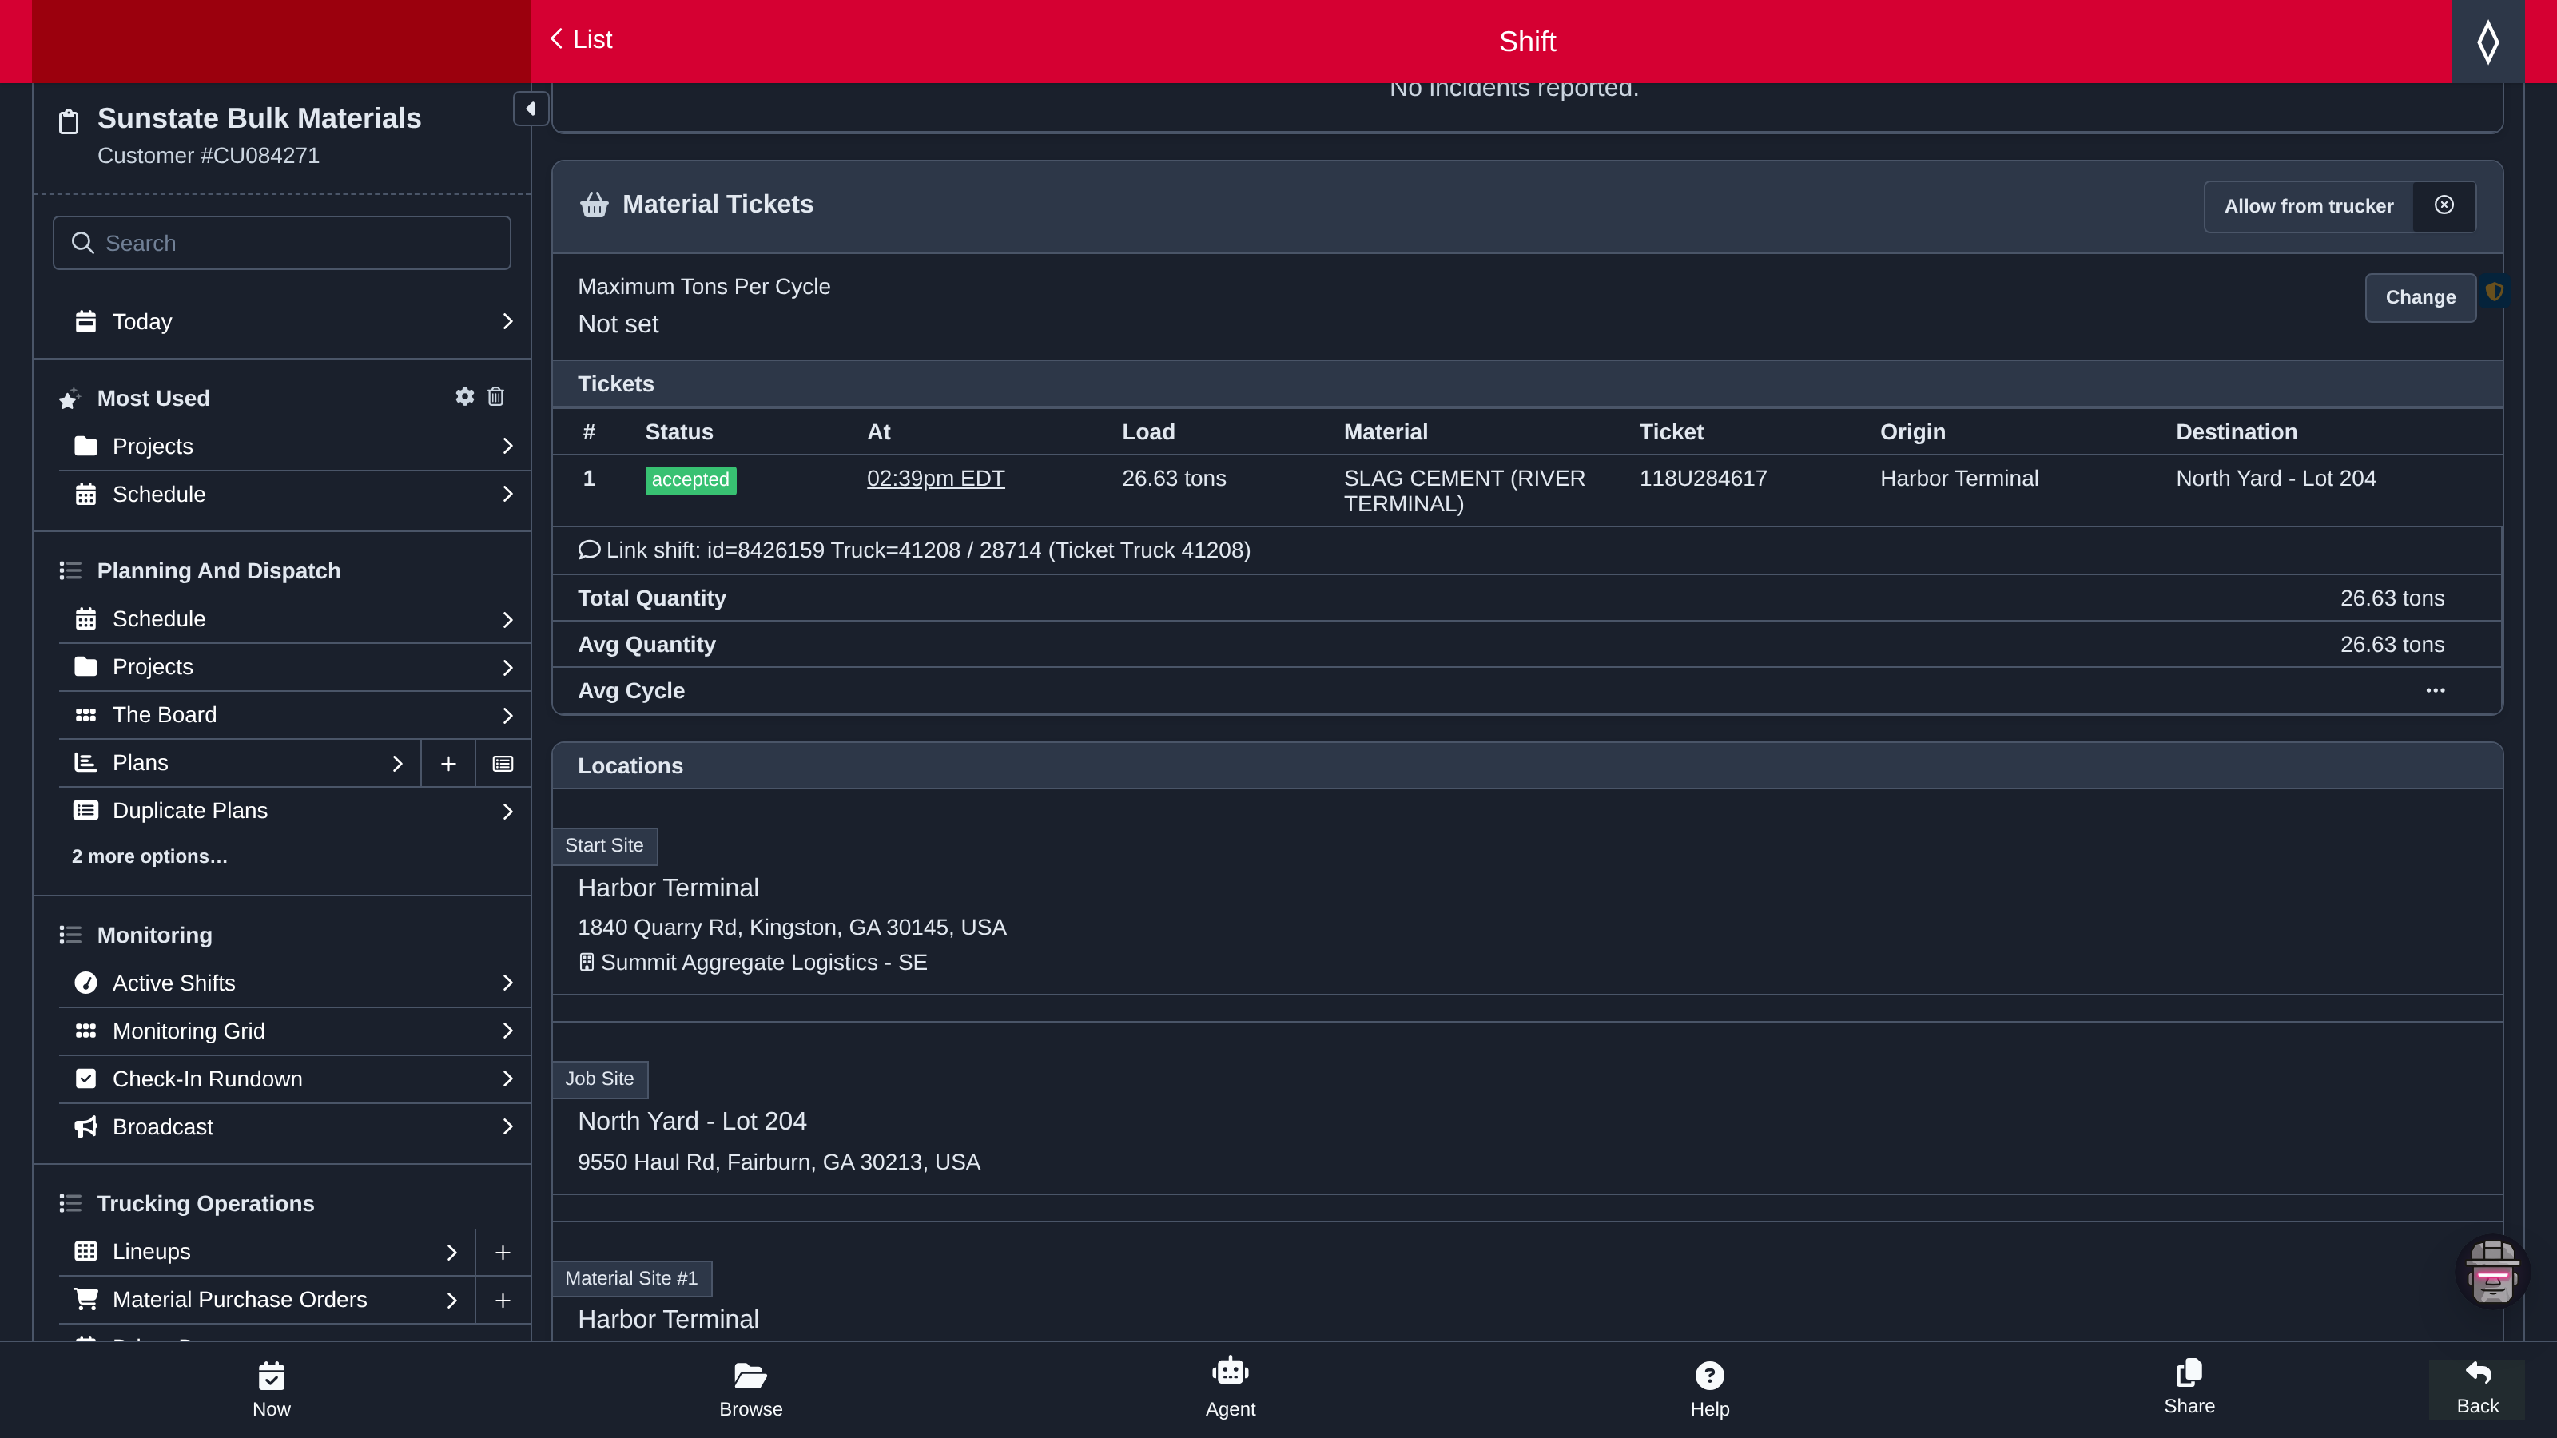
Task: Click the 9550 Haul Rd address
Action: 779,1162
